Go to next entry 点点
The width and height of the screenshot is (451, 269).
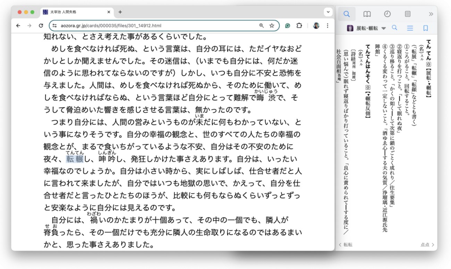[427, 245]
